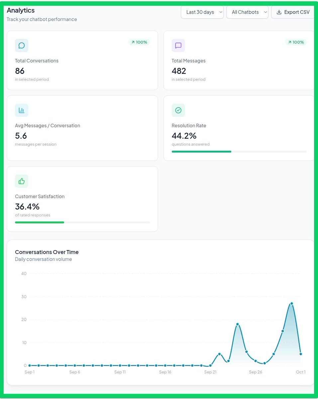Click the 'Total Conversations' card label

coord(37,61)
